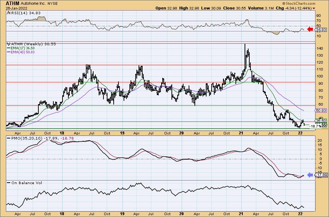The image size is (329, 217).
Task: Click year 22 under On Balance Vol panel
Action: pyautogui.click(x=300, y=214)
